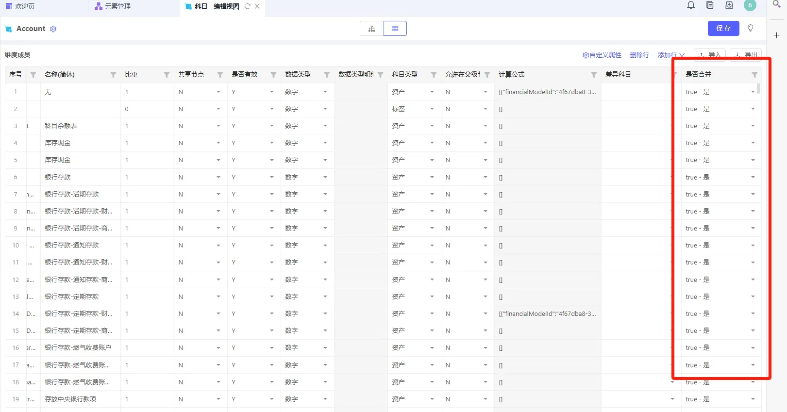
Task: Click the 保存 button
Action: click(x=723, y=28)
